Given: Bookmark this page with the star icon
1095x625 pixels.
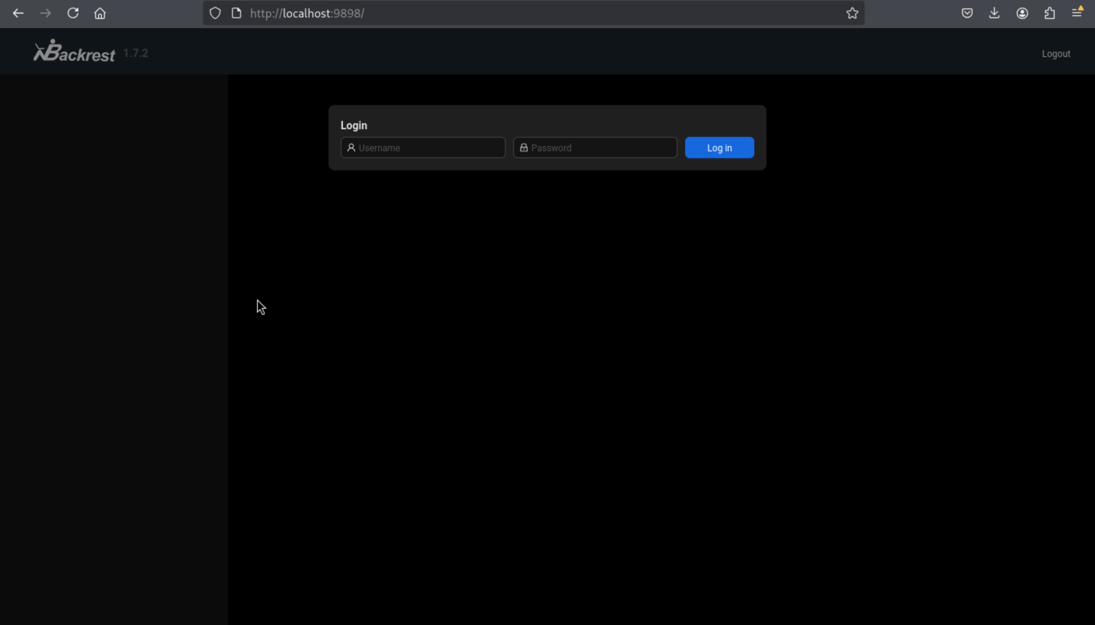Looking at the screenshot, I should coord(852,13).
